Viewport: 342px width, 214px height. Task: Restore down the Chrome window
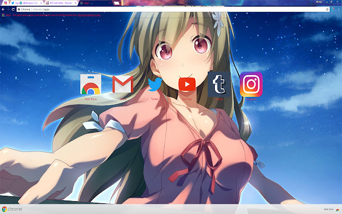click(x=331, y=2)
